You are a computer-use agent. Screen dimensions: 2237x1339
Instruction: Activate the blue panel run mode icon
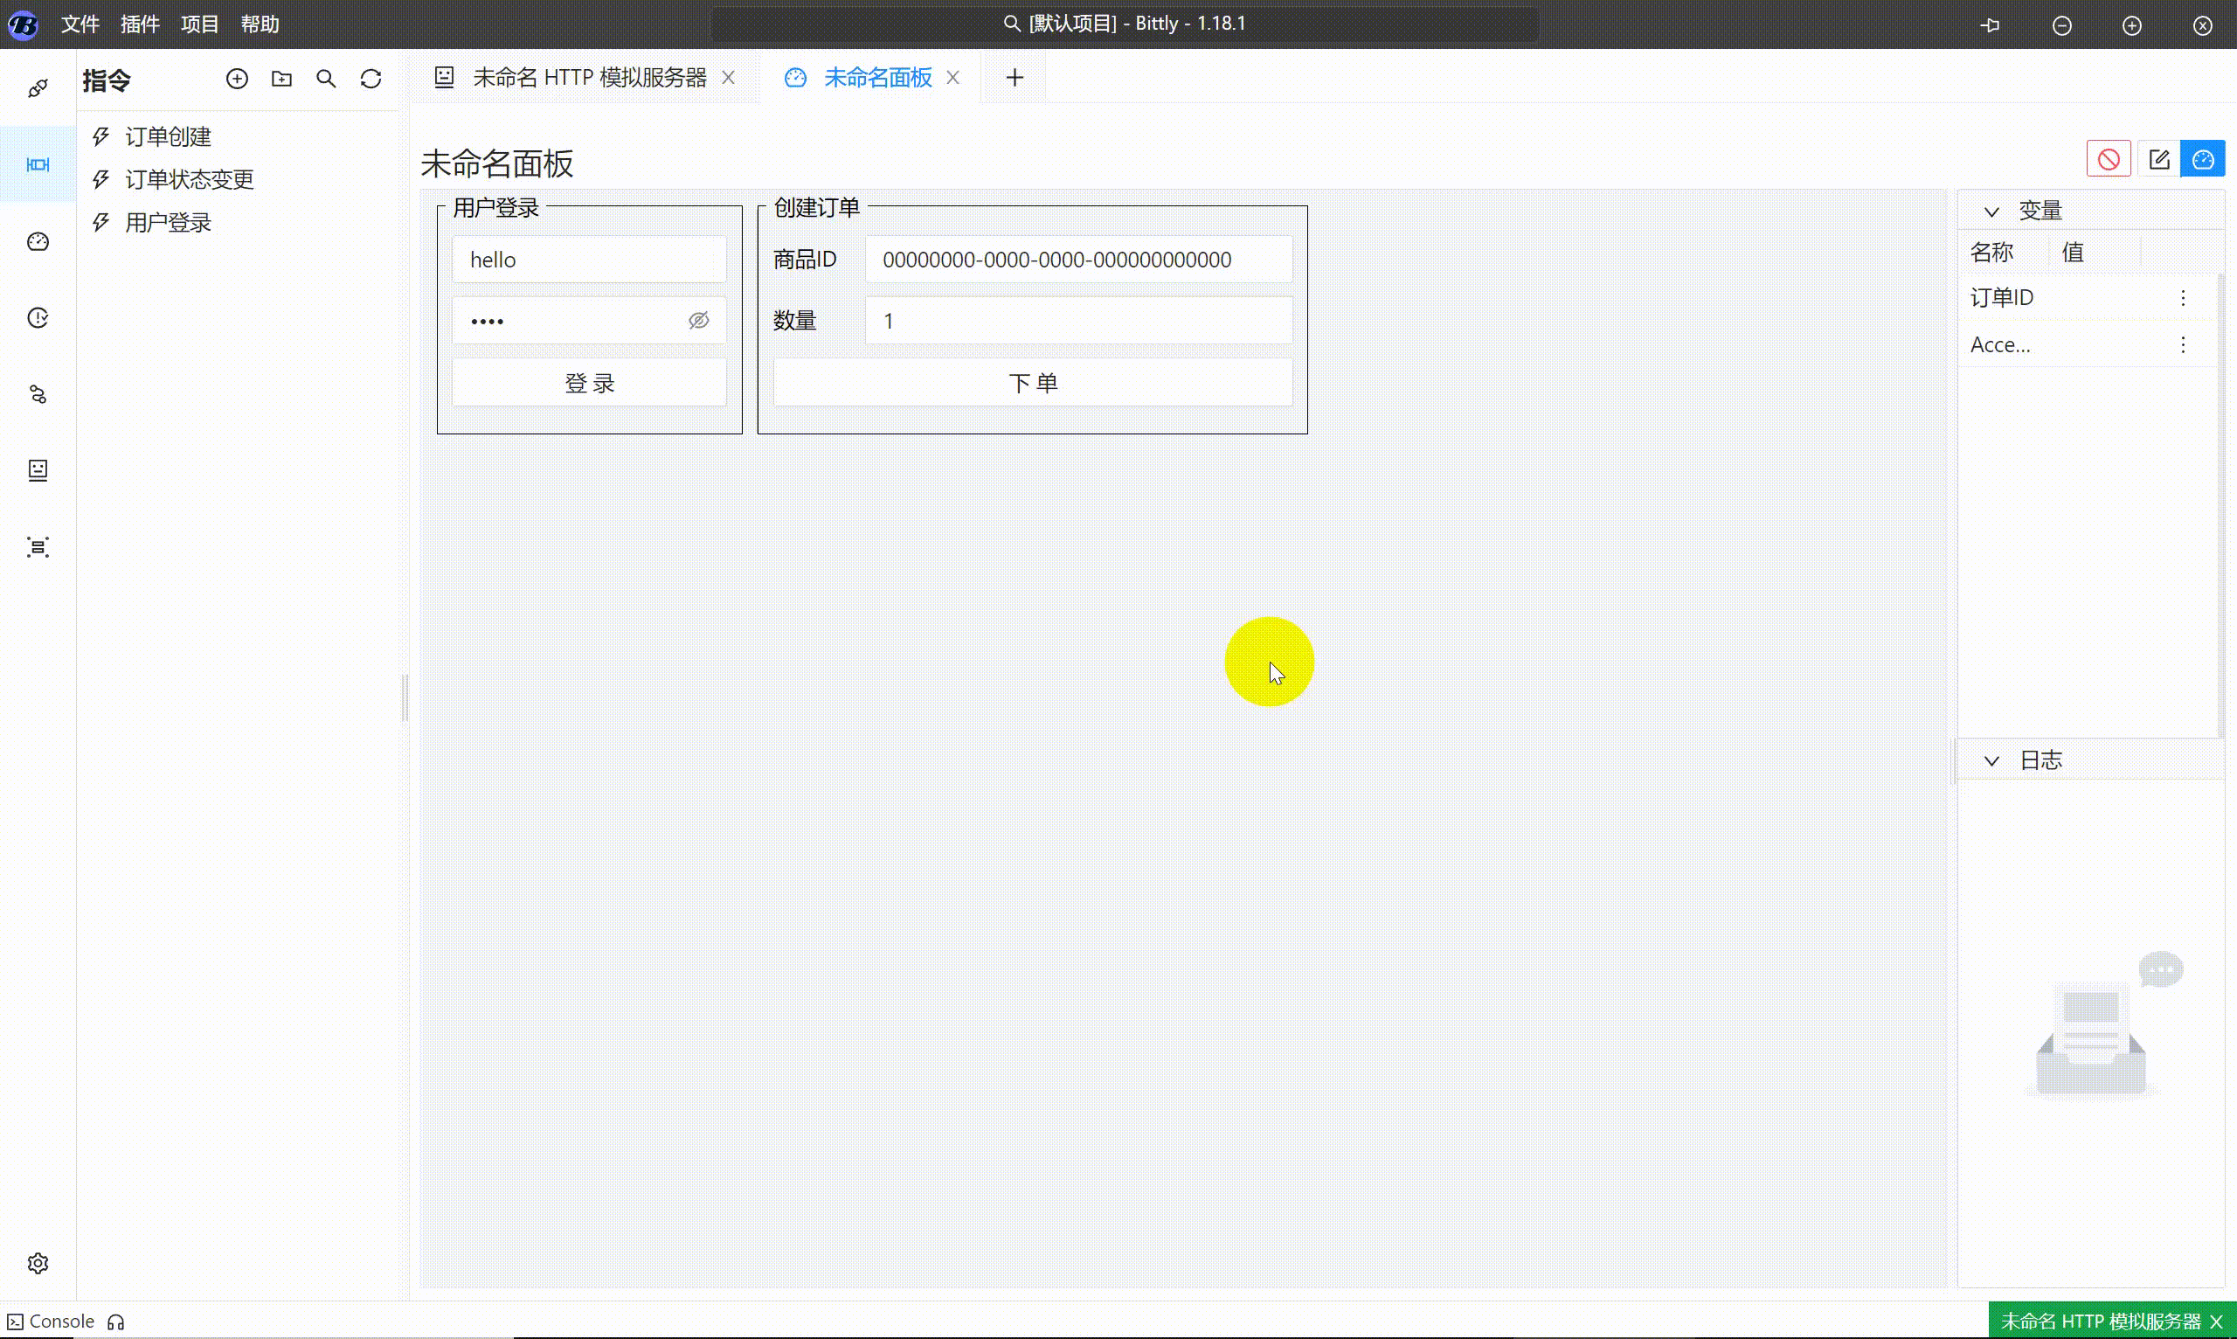tap(2203, 160)
